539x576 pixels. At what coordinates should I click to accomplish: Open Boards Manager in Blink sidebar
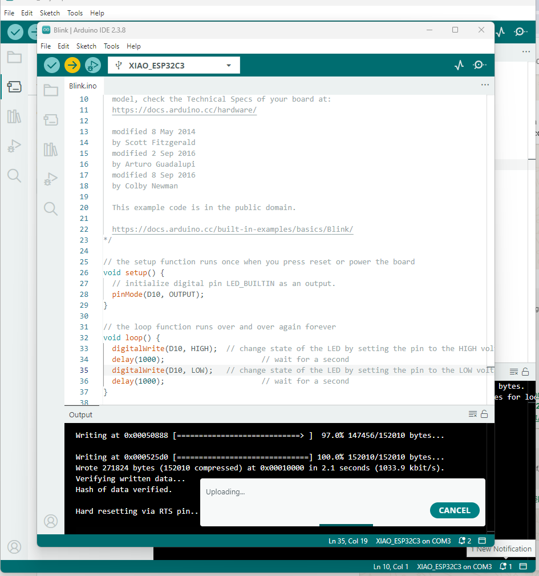pos(51,120)
